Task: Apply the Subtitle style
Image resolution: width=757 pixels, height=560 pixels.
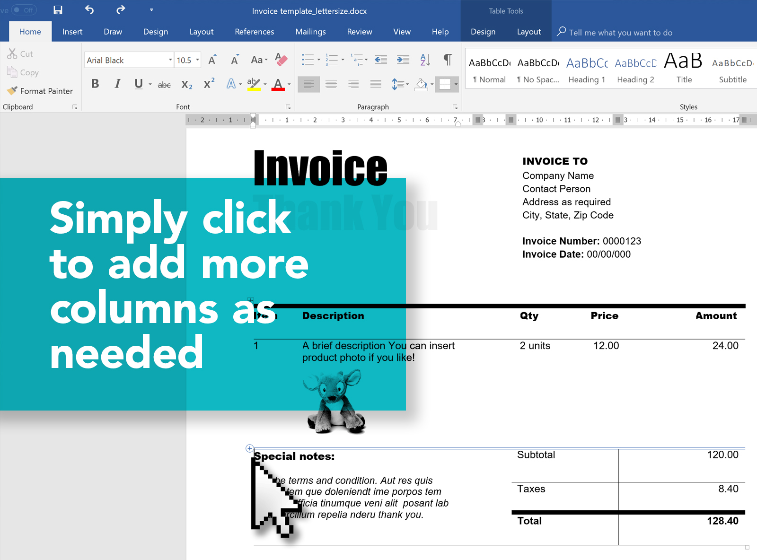Action: (x=733, y=70)
